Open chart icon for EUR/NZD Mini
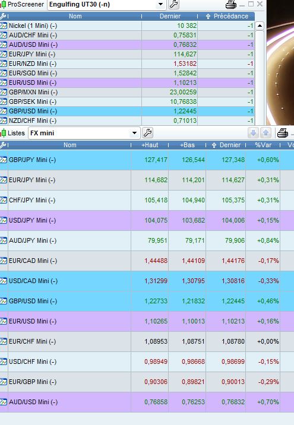 (x=4, y=64)
